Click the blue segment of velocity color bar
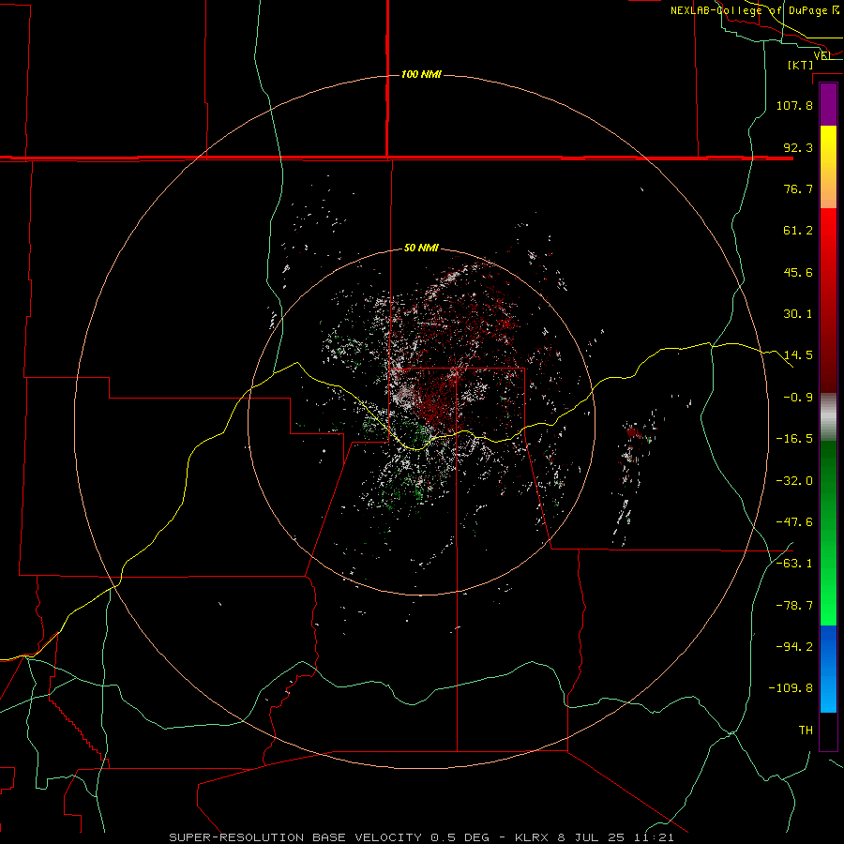 pyautogui.click(x=828, y=669)
